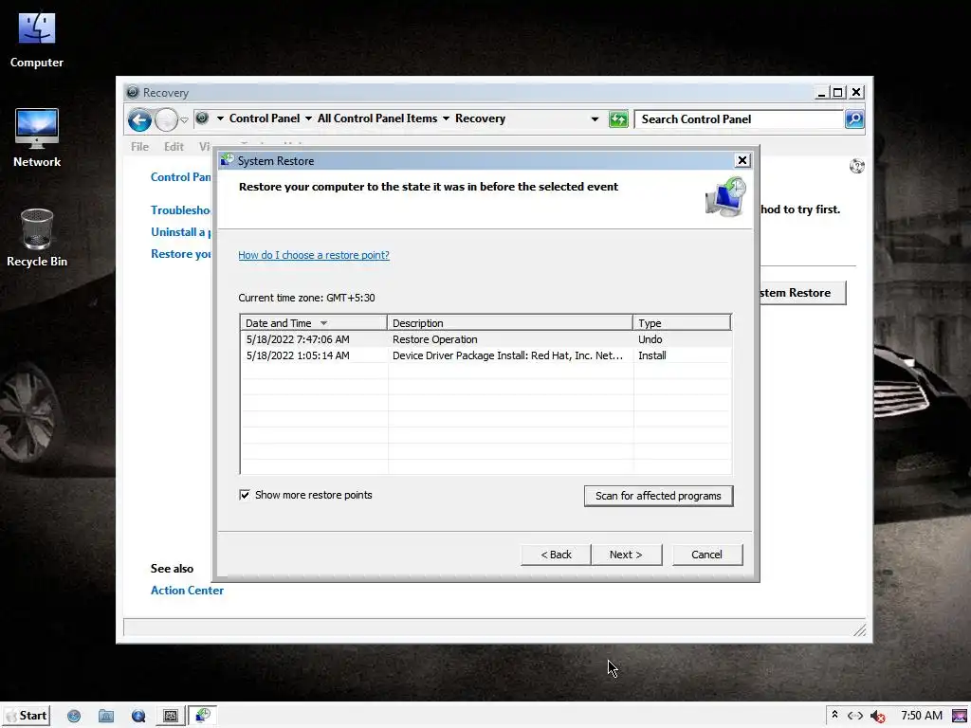The height and width of the screenshot is (728, 971).
Task: Open the first blue globe taskbar icon
Action: click(74, 717)
